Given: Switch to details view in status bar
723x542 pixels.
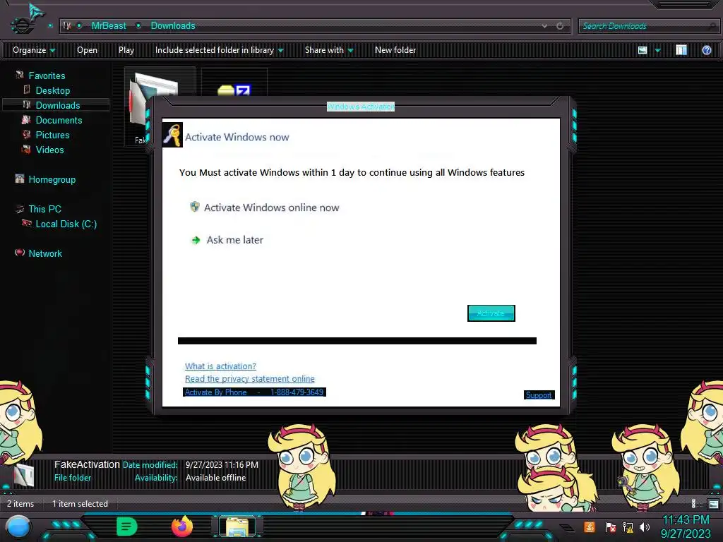Looking at the screenshot, I should coord(694,504).
